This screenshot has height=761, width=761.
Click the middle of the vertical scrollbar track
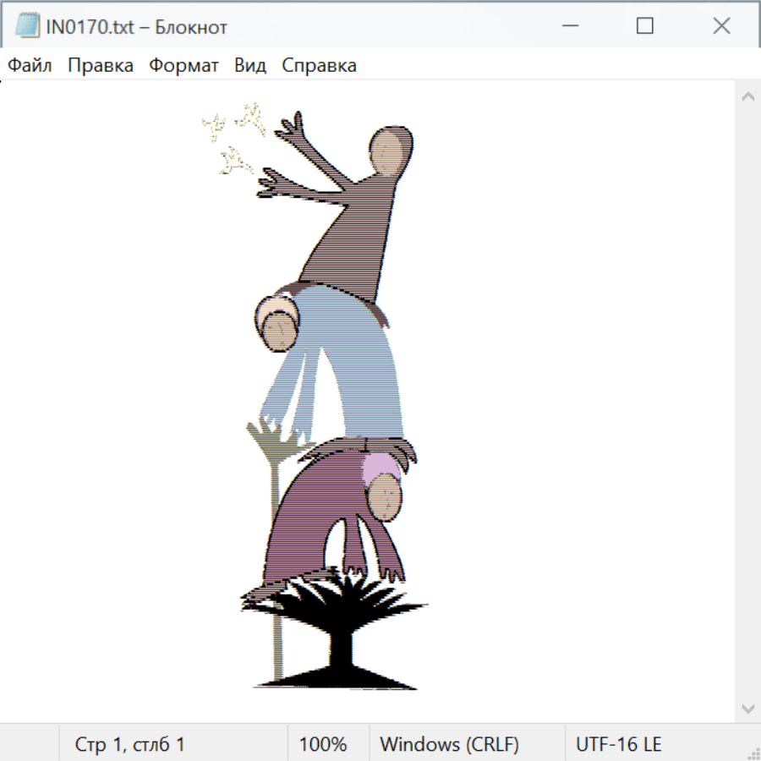pos(747,402)
